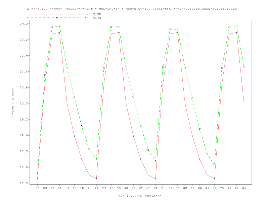Click the red line sample in the legend
This screenshot has width=266, height=205.
coord(52,14)
